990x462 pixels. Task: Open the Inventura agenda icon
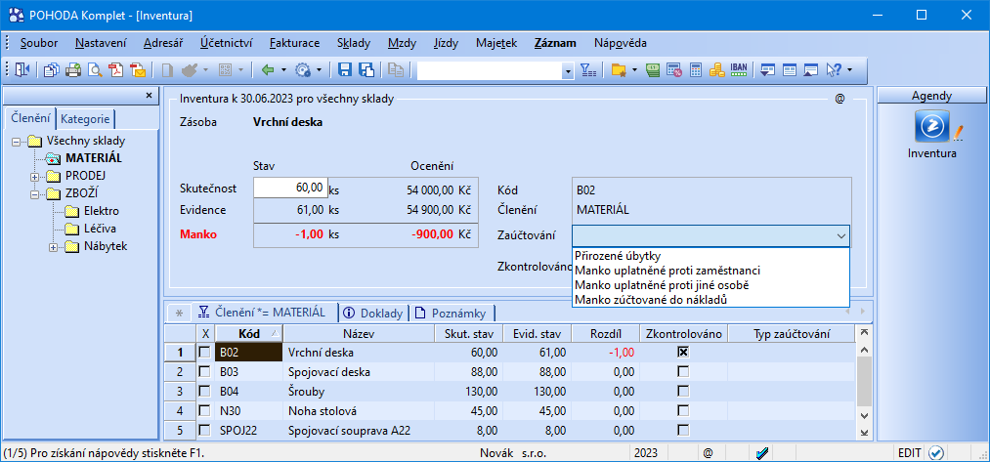click(931, 128)
